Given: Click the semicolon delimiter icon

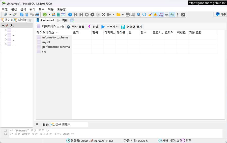Looking at the screenshot, I should 178,15.
